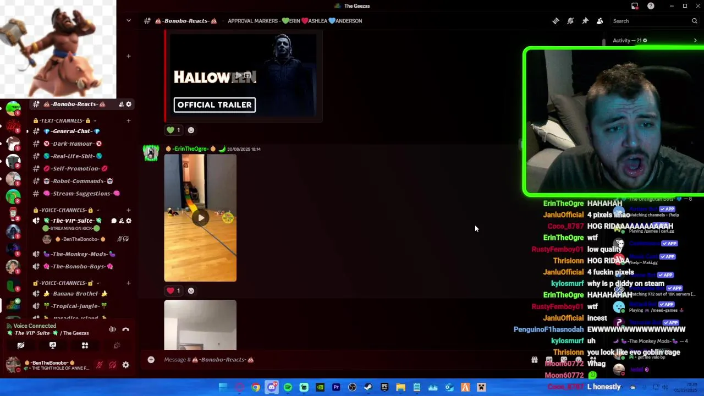
Task: Invite people to Bonobo-Reacts channel
Action: pos(121,104)
